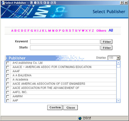This screenshot has width=129, height=121.
Task: Click the publisher list scrollbar thumb
Action: click(x=118, y=66)
